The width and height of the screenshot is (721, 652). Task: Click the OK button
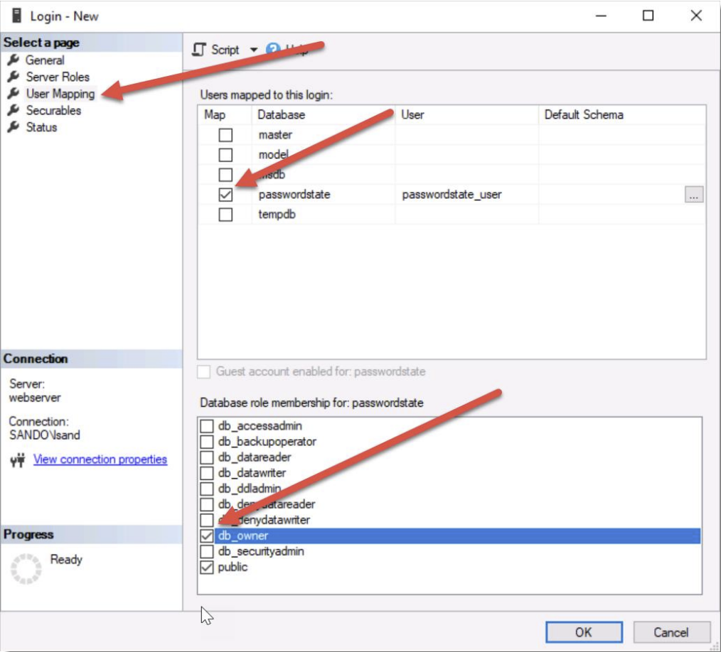(x=584, y=632)
